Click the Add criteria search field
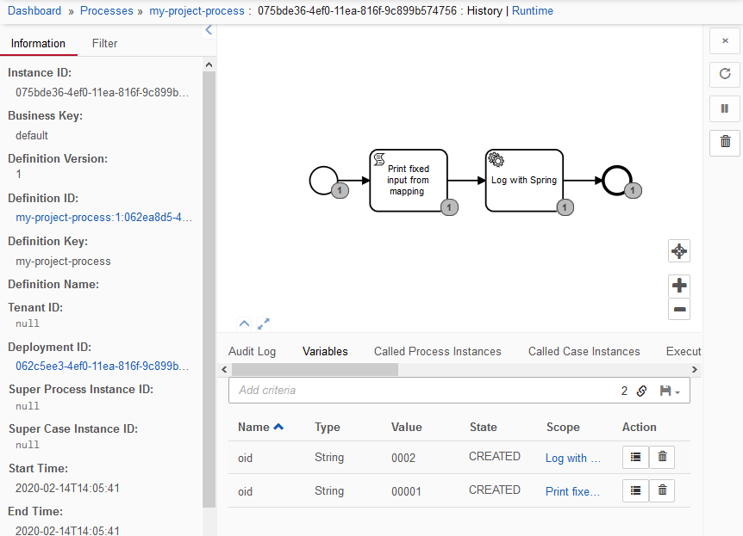The height and width of the screenshot is (536, 743). pyautogui.click(x=422, y=391)
